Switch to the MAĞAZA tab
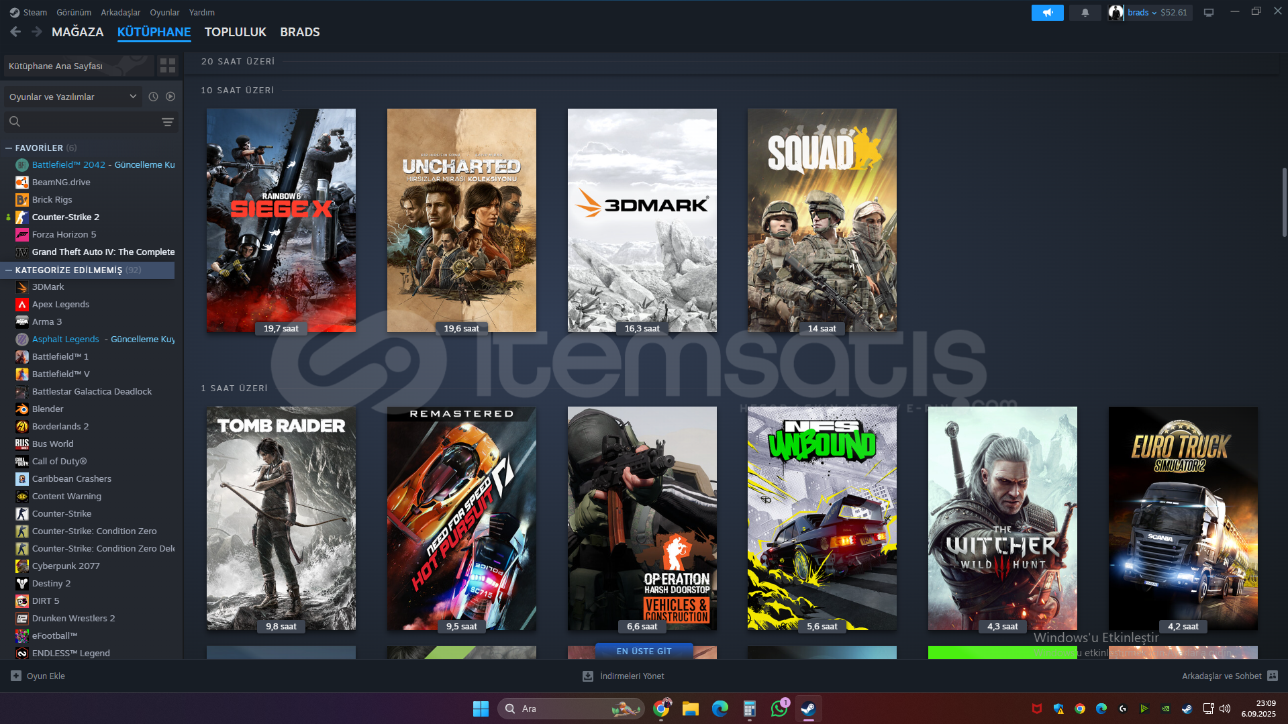 click(78, 32)
